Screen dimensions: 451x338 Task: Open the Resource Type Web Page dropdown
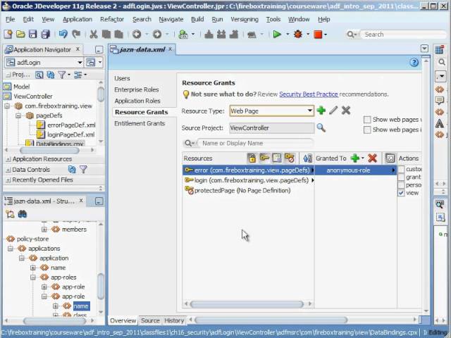point(309,111)
